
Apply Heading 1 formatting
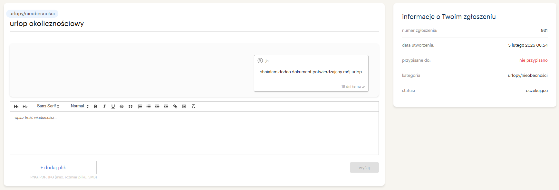click(x=16, y=106)
